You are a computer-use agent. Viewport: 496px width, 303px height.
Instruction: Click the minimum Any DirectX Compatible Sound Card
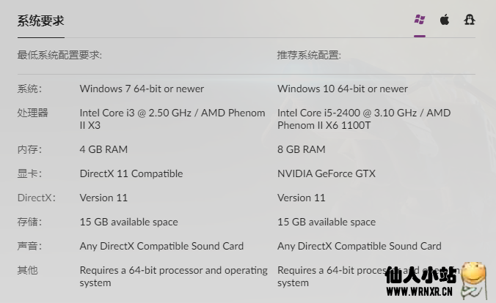click(x=161, y=246)
